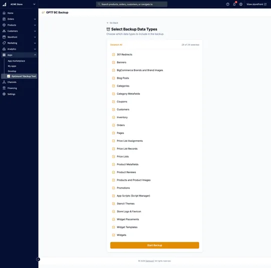271x268 pixels.
Task: Click the back arrow next to Go Back
Action: [x=107, y=23]
